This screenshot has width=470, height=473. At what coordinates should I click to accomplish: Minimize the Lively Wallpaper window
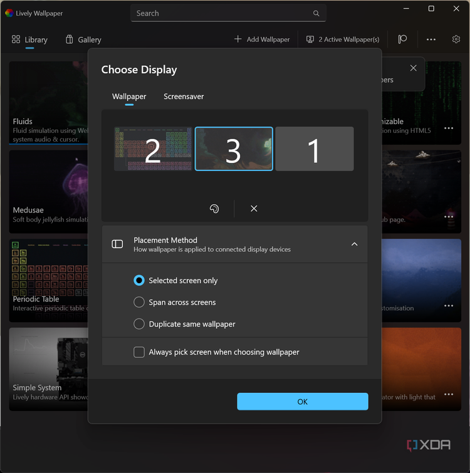tap(406, 9)
